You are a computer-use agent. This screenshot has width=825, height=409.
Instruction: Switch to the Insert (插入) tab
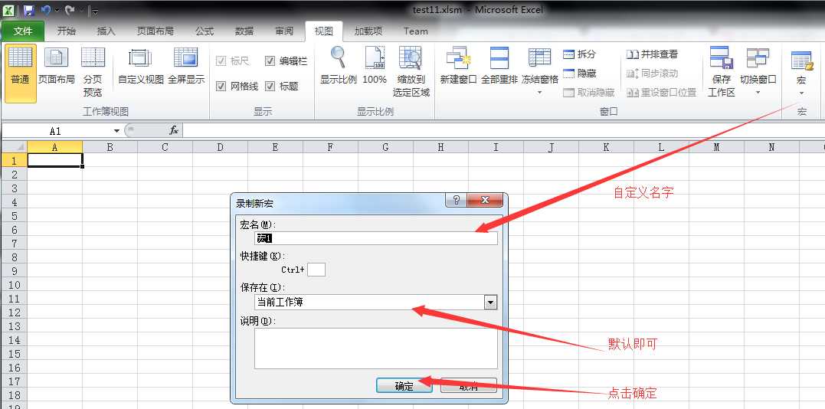point(106,31)
